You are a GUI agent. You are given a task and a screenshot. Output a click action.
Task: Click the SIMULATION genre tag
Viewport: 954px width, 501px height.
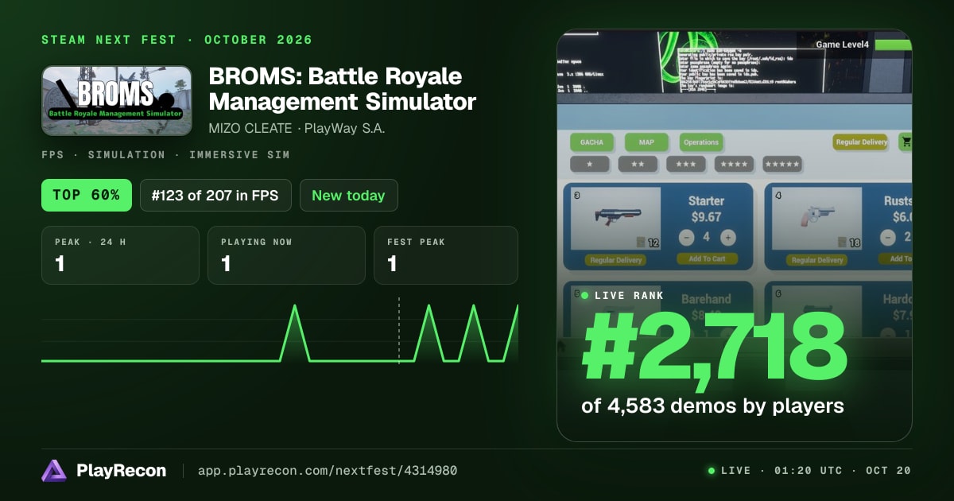[126, 155]
